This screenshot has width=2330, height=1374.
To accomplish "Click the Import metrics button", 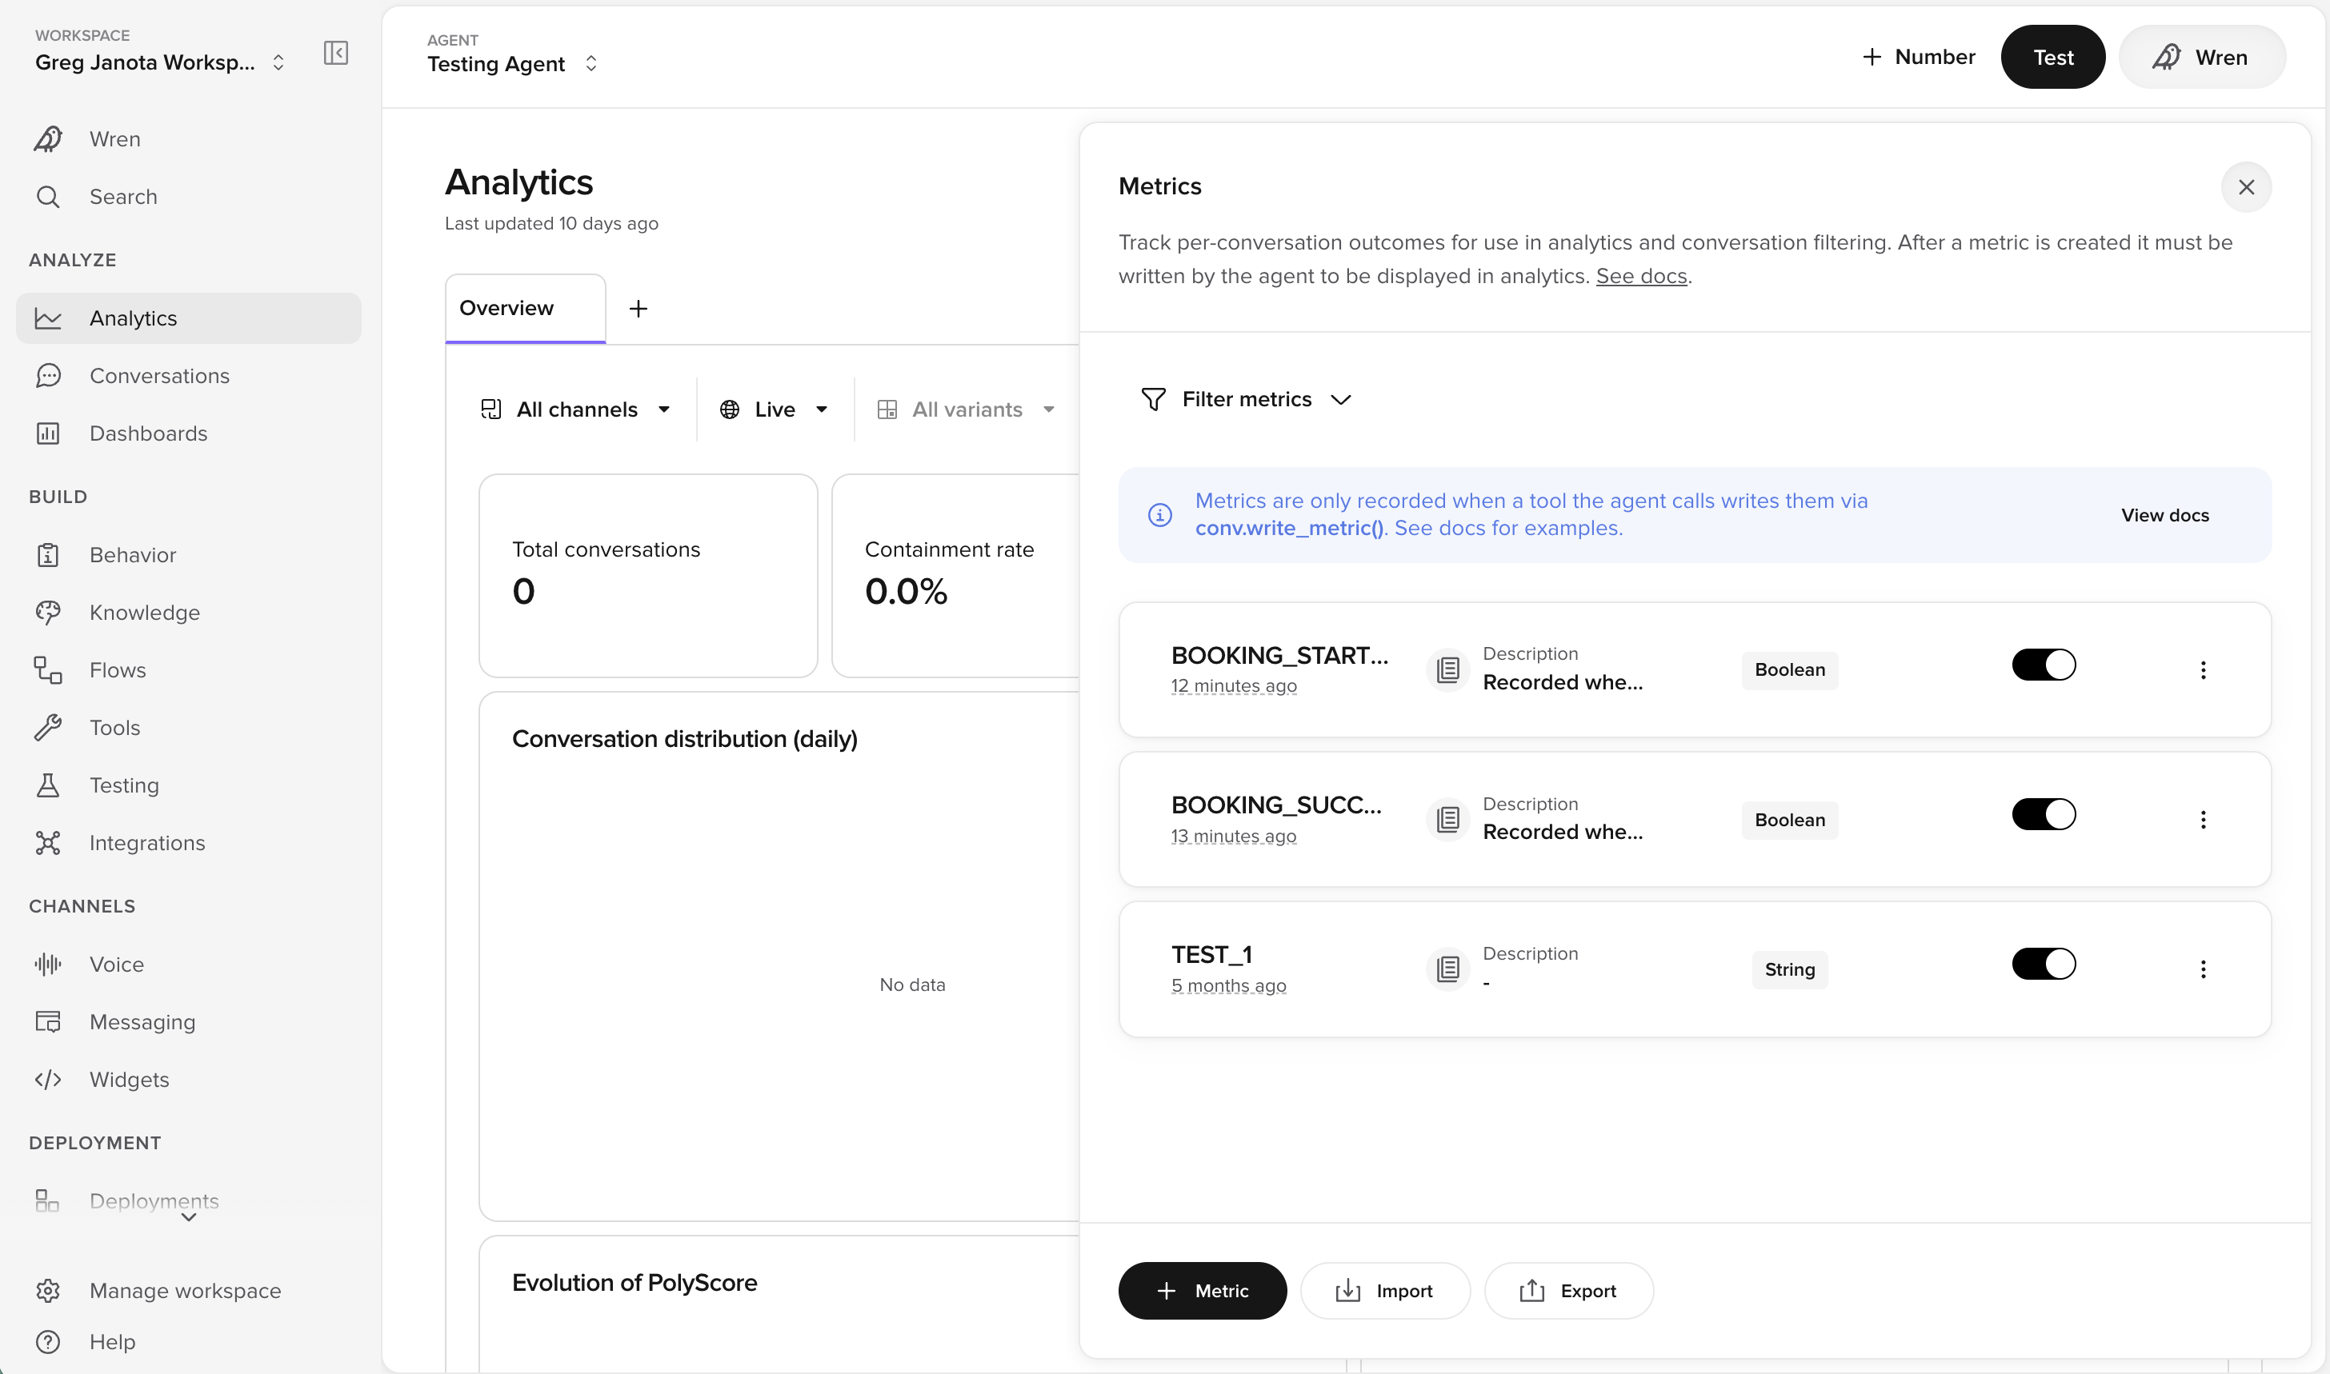I will point(1384,1291).
